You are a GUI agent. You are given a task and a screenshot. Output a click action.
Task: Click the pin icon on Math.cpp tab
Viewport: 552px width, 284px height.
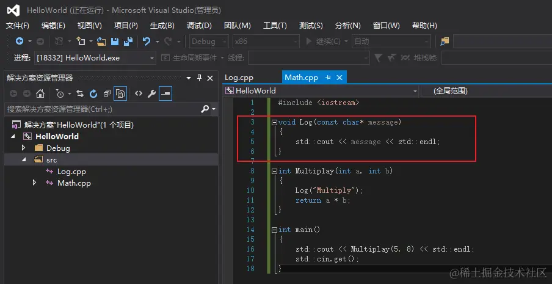tap(328, 78)
